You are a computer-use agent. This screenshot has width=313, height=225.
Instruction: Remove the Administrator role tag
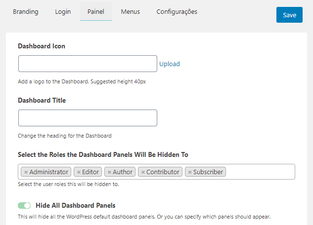[26, 172]
